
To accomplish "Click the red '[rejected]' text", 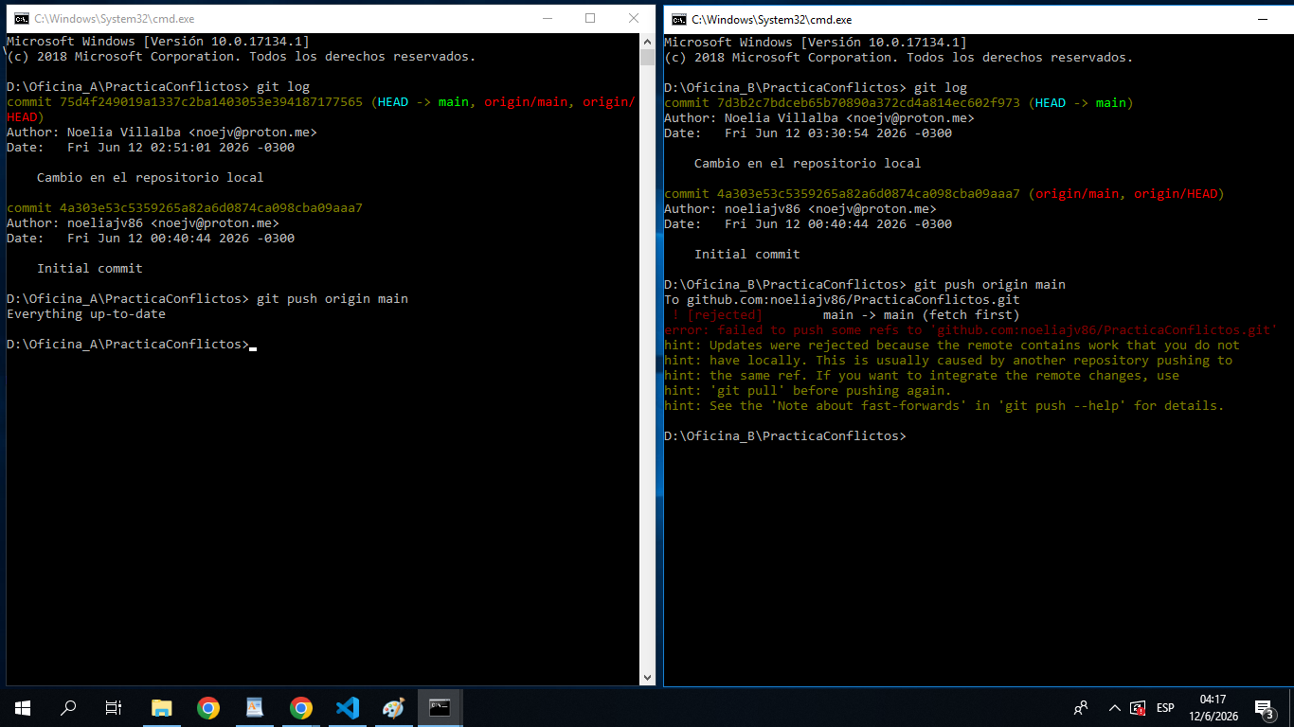I will [x=725, y=314].
